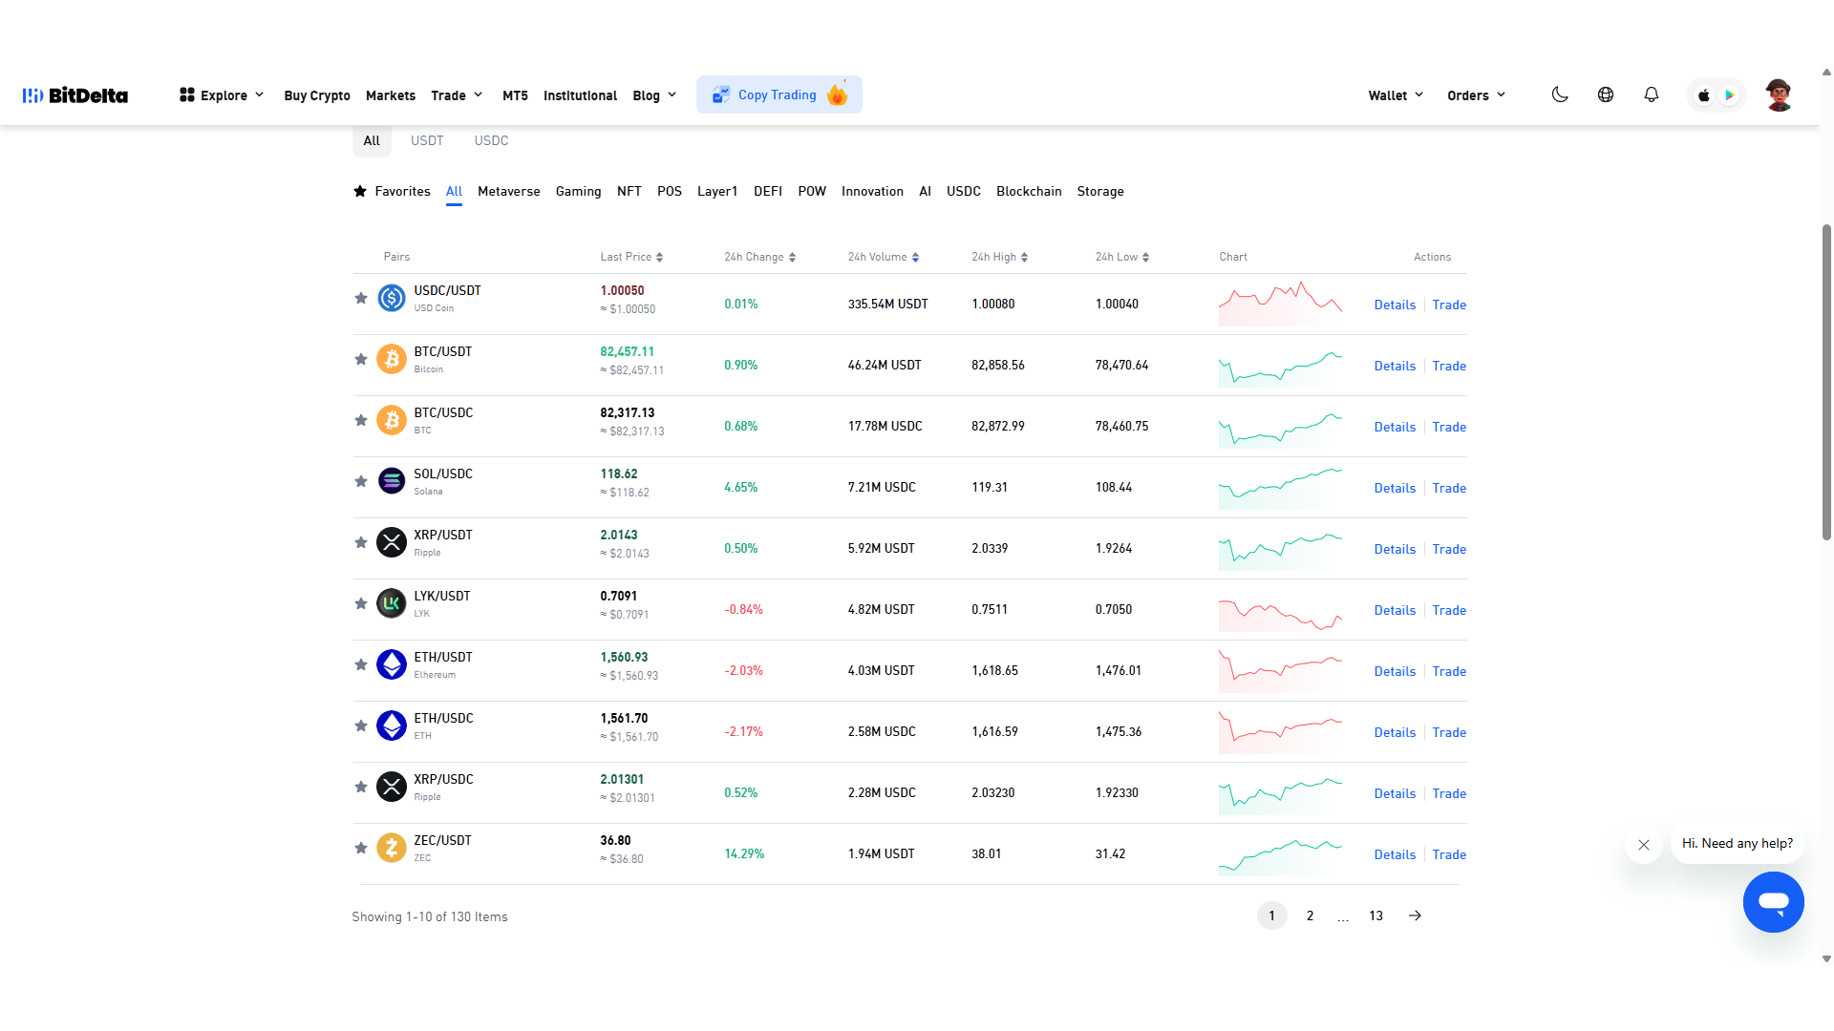Click the page scrollbar thumb

1826,382
